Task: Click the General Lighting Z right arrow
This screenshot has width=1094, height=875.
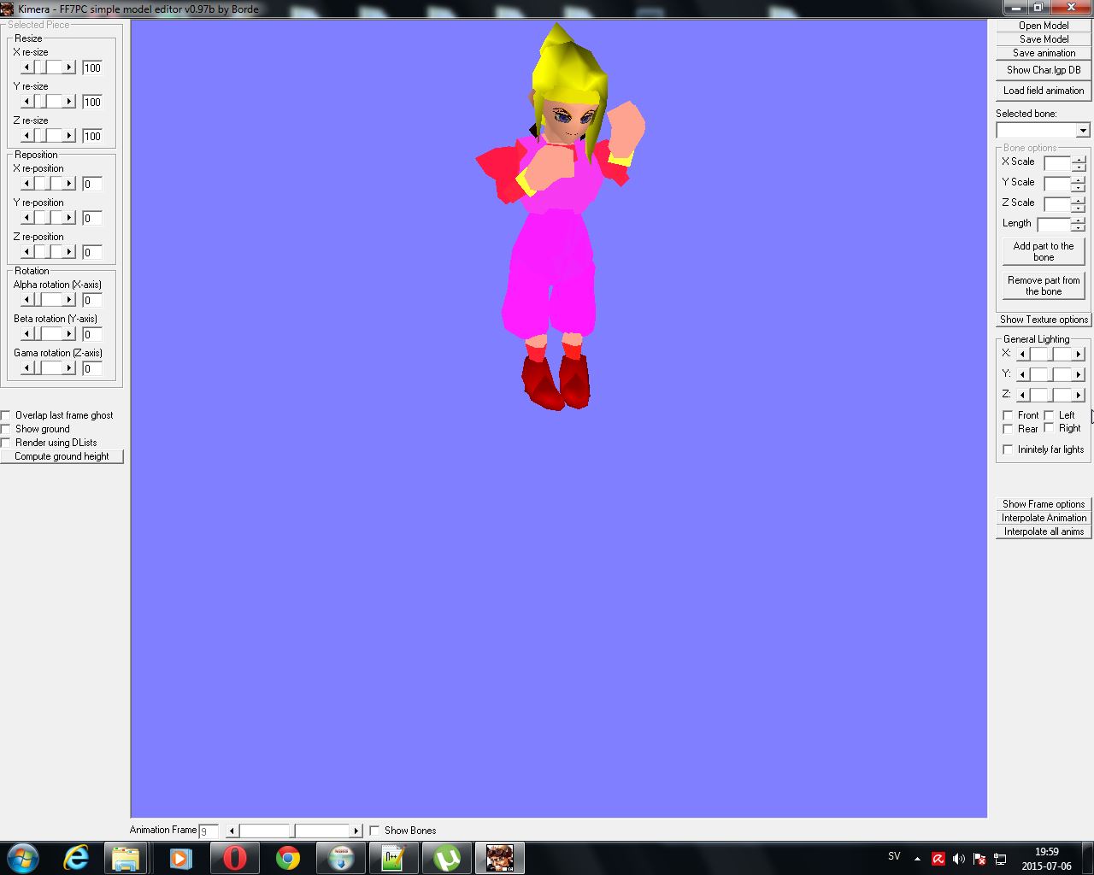Action: (1079, 395)
